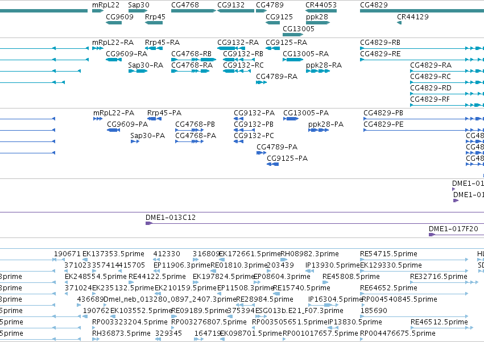Viewport: 484px width, 342px height.
Task: Click transcript CG9609-RA
Action: pos(114,60)
